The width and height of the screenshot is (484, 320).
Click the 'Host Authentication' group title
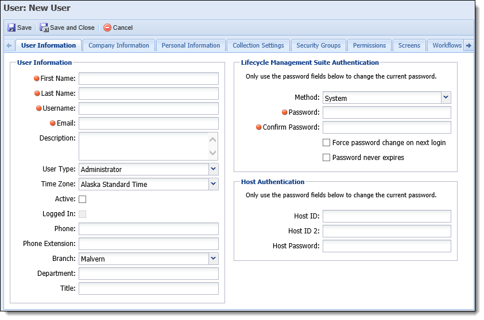tap(273, 182)
